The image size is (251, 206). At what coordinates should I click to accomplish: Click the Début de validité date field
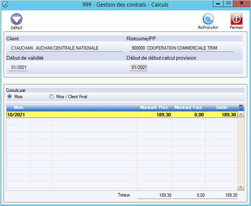point(19,67)
